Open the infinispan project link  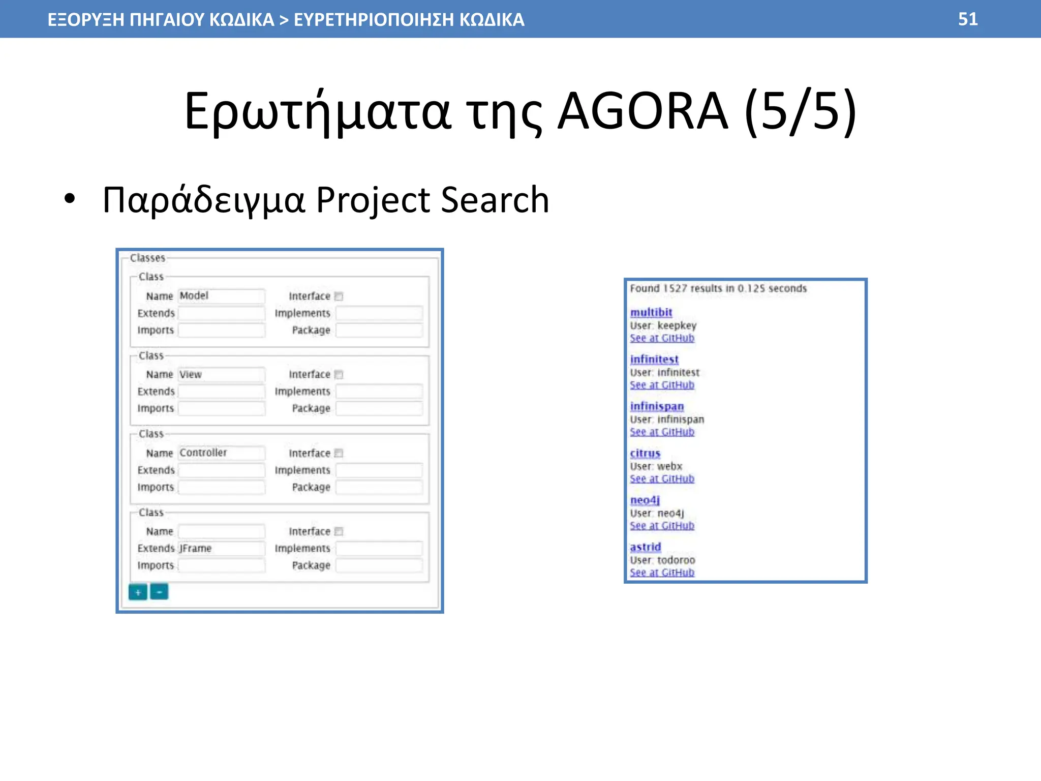657,406
